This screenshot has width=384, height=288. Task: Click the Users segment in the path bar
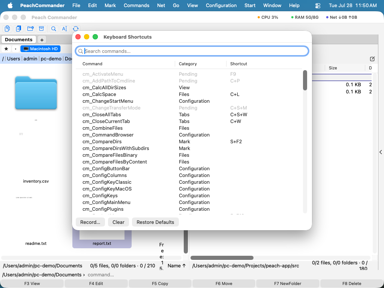click(x=13, y=58)
